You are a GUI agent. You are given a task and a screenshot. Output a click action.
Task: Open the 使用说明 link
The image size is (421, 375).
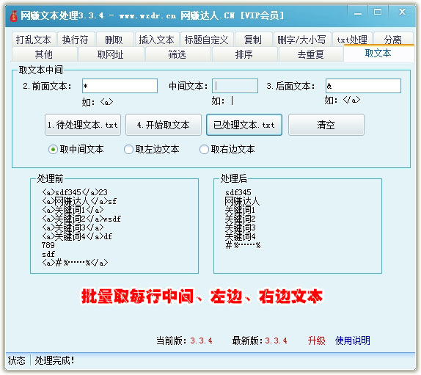[352, 341]
